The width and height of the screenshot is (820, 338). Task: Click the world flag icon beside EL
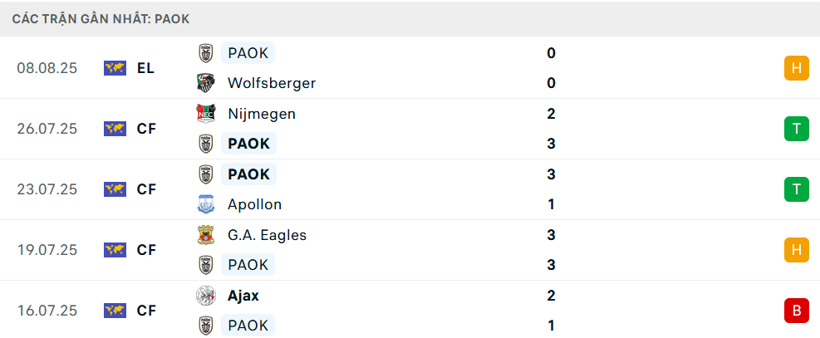(115, 68)
